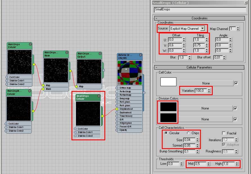
Task: Select the Chips radio button
Action: [189, 133]
